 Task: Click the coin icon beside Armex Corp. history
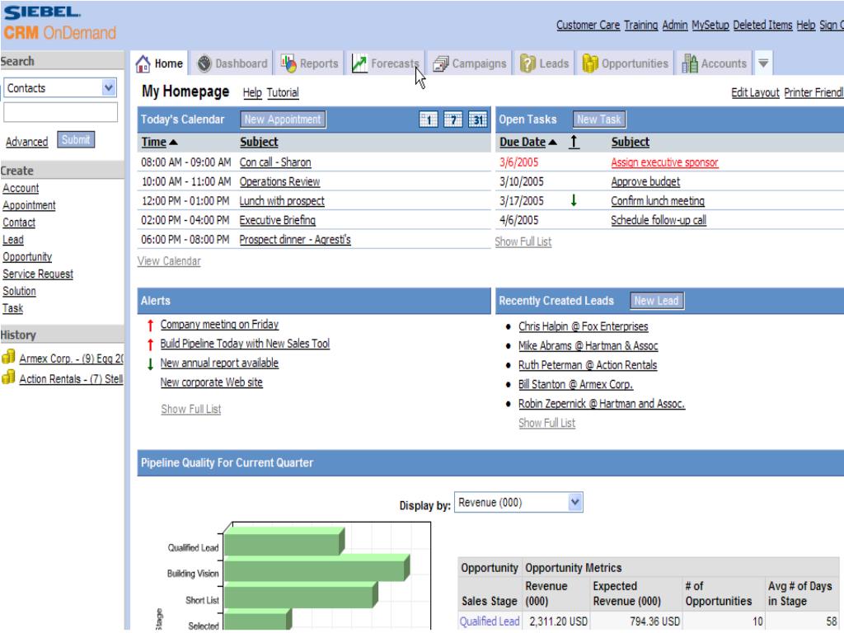[8, 357]
